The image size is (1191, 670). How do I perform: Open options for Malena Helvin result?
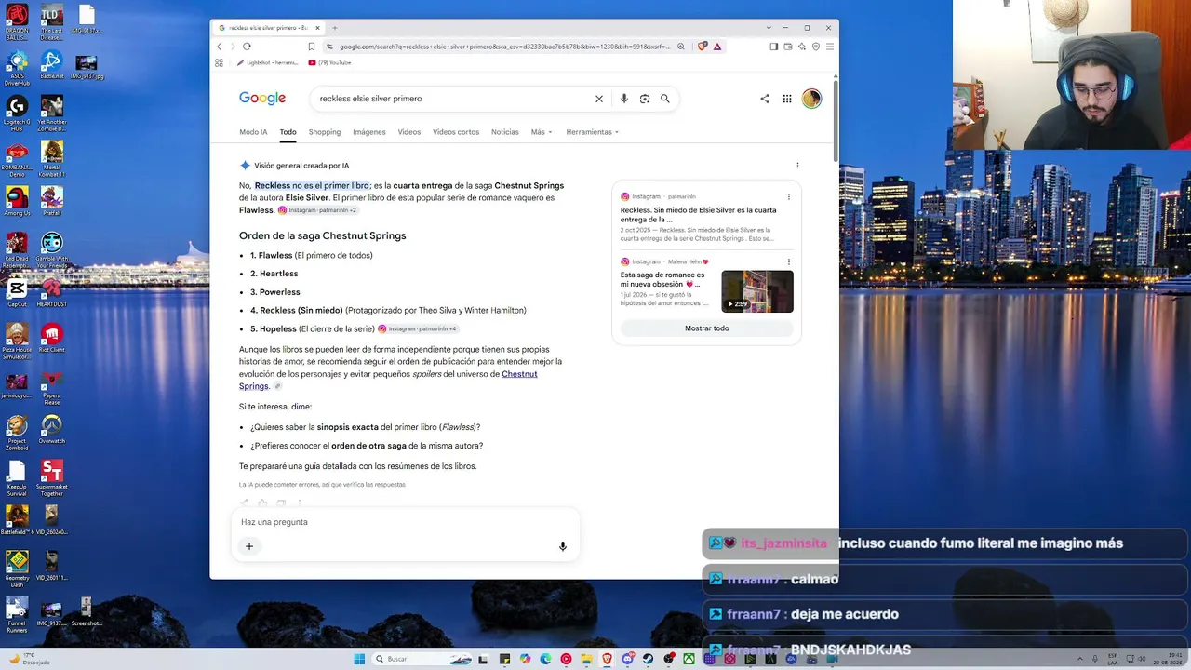788,261
